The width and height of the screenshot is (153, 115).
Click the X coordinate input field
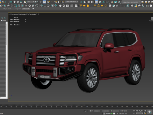coord(97,111)
